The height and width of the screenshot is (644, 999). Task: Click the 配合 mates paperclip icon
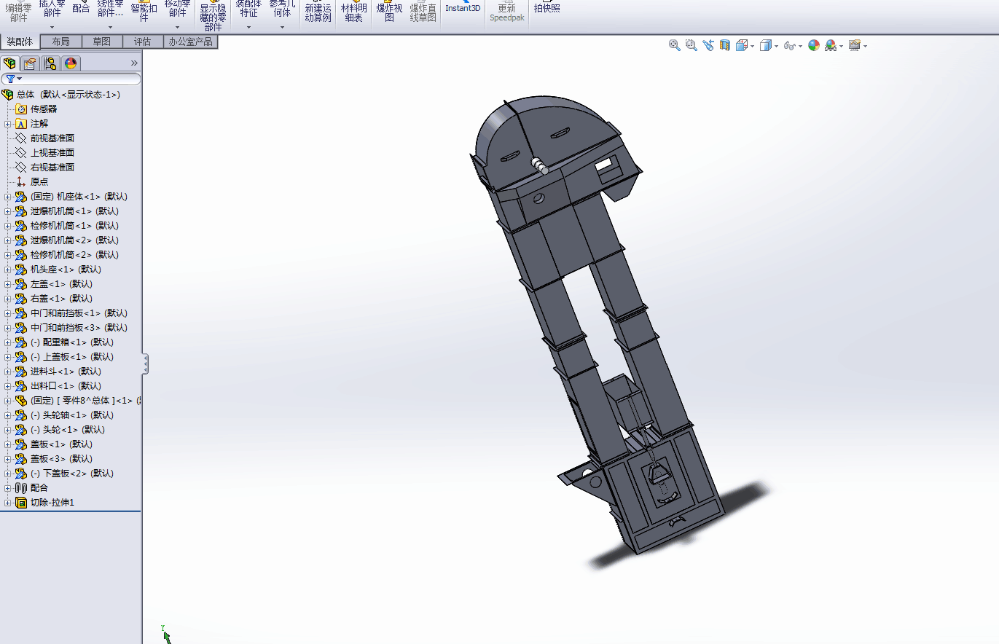pyautogui.click(x=21, y=488)
